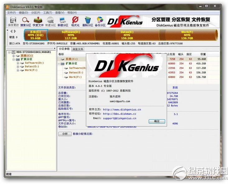
Task: Expand Work(F:) node in left tree
Action: tap(18, 70)
